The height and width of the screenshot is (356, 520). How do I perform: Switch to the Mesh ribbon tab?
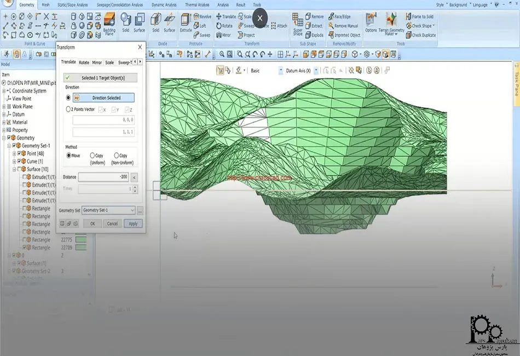coord(45,5)
